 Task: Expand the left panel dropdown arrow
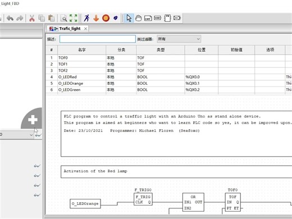tap(31, 135)
